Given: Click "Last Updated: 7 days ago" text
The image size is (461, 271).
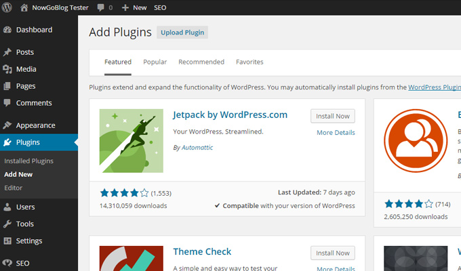Looking at the screenshot, I should (x=317, y=192).
